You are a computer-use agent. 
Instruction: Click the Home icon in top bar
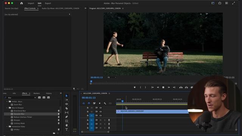pyautogui.click(x=22, y=3)
